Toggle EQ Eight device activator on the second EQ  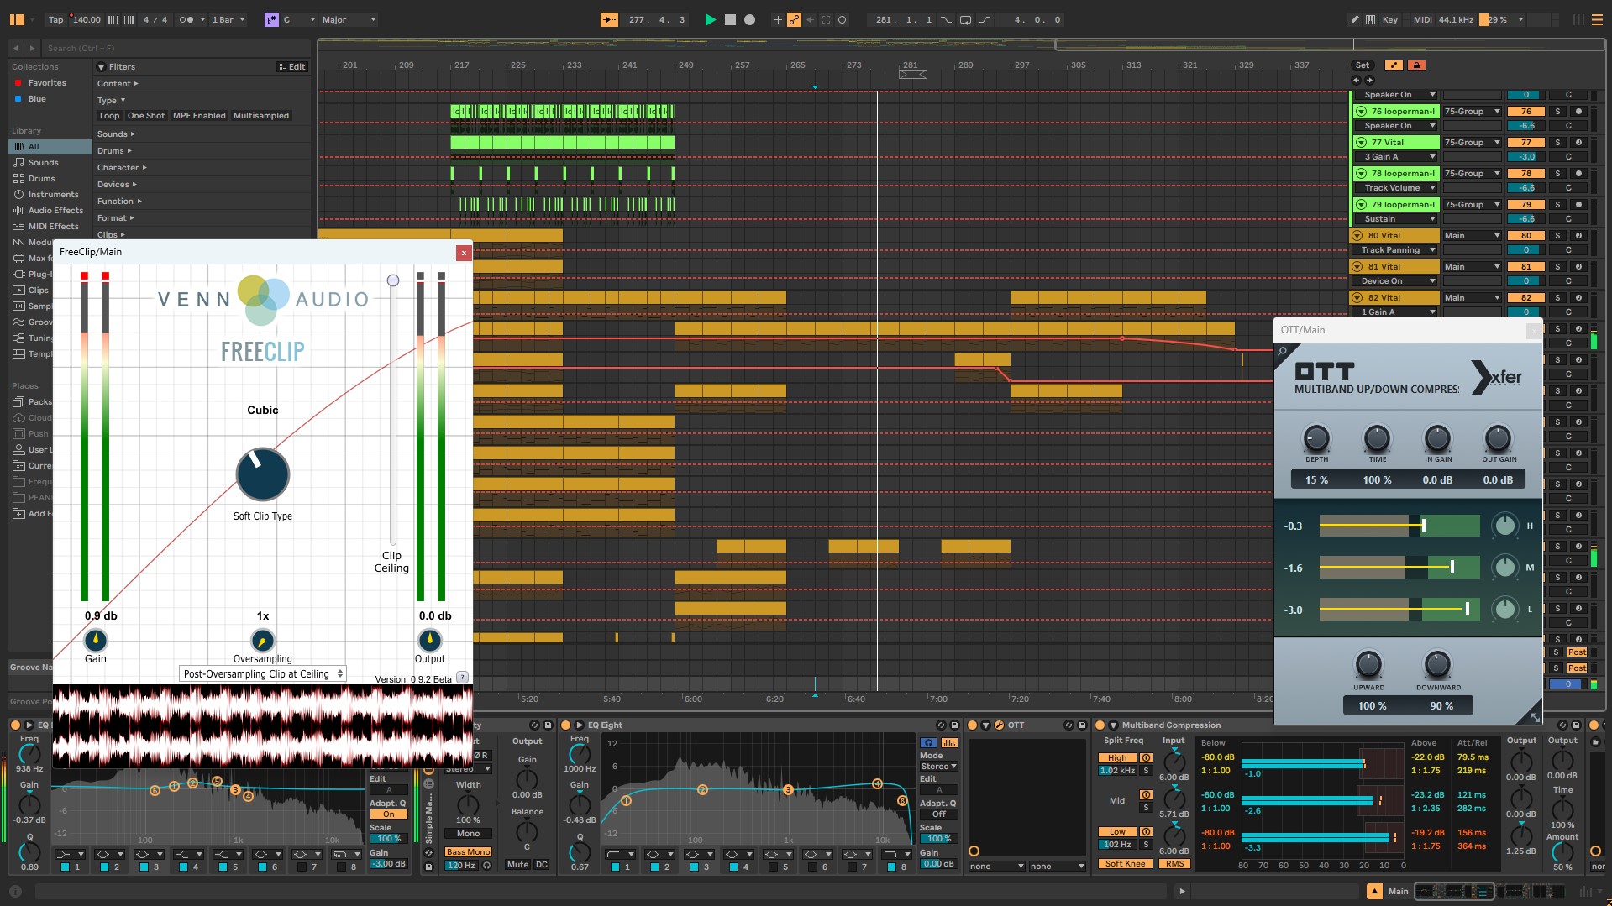point(566,725)
